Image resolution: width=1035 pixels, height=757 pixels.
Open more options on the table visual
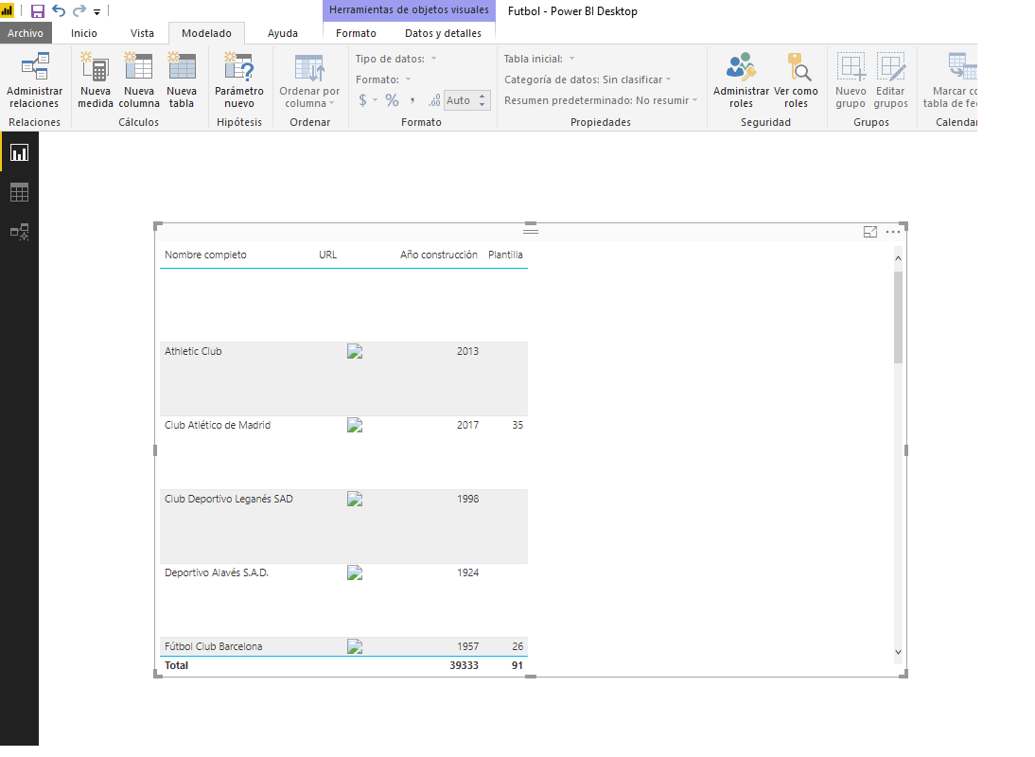tap(892, 231)
